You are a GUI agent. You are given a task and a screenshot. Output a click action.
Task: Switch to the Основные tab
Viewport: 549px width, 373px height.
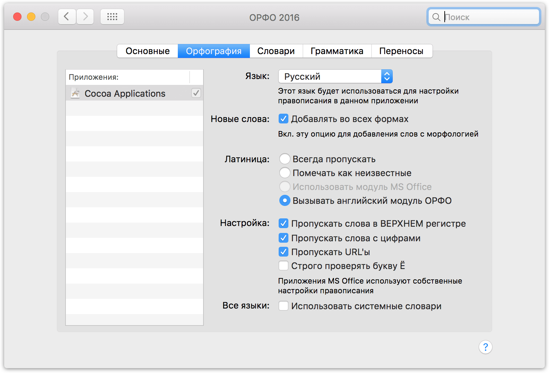point(148,51)
